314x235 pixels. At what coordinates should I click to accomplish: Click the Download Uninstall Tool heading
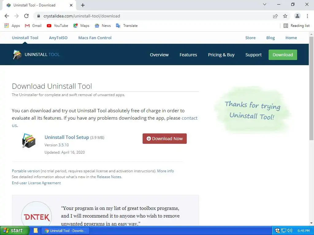tap(52, 86)
